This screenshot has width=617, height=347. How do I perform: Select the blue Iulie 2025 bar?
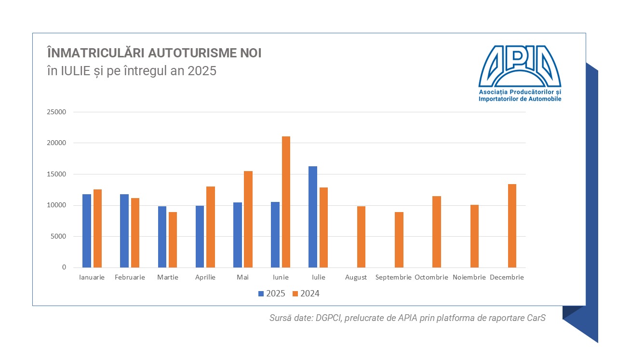313,217
